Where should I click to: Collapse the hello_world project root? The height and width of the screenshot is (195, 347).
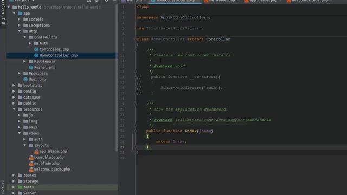tap(9, 7)
